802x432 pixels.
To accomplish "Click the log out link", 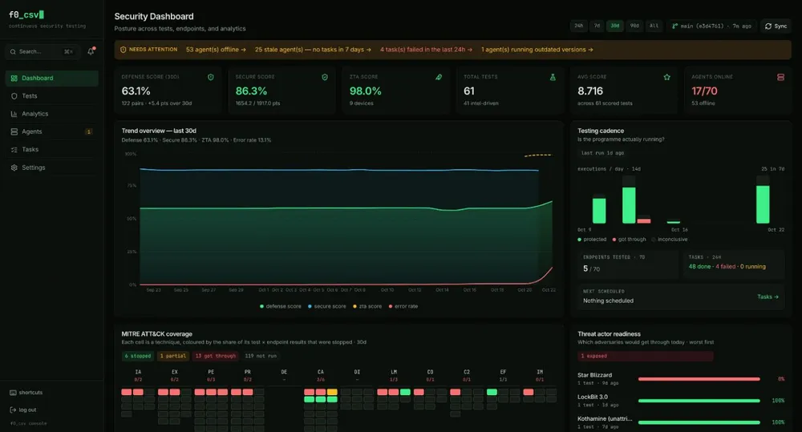I will point(23,410).
